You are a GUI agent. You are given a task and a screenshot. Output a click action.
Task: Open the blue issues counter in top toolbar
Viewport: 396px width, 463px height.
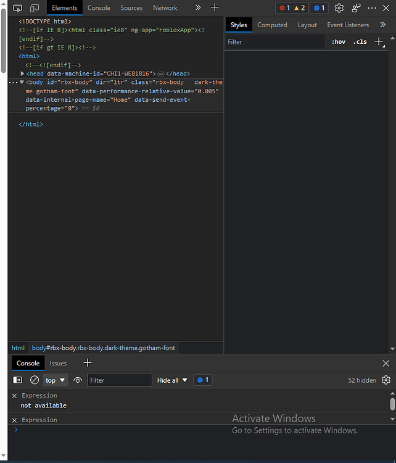tap(320, 8)
